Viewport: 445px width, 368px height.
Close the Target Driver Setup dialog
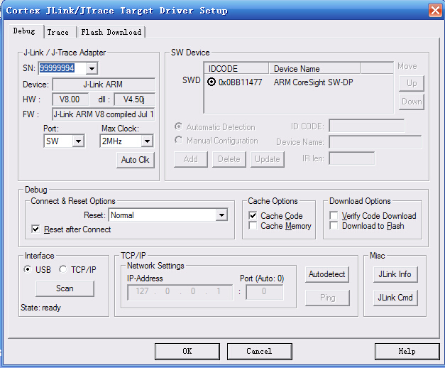tap(435, 11)
